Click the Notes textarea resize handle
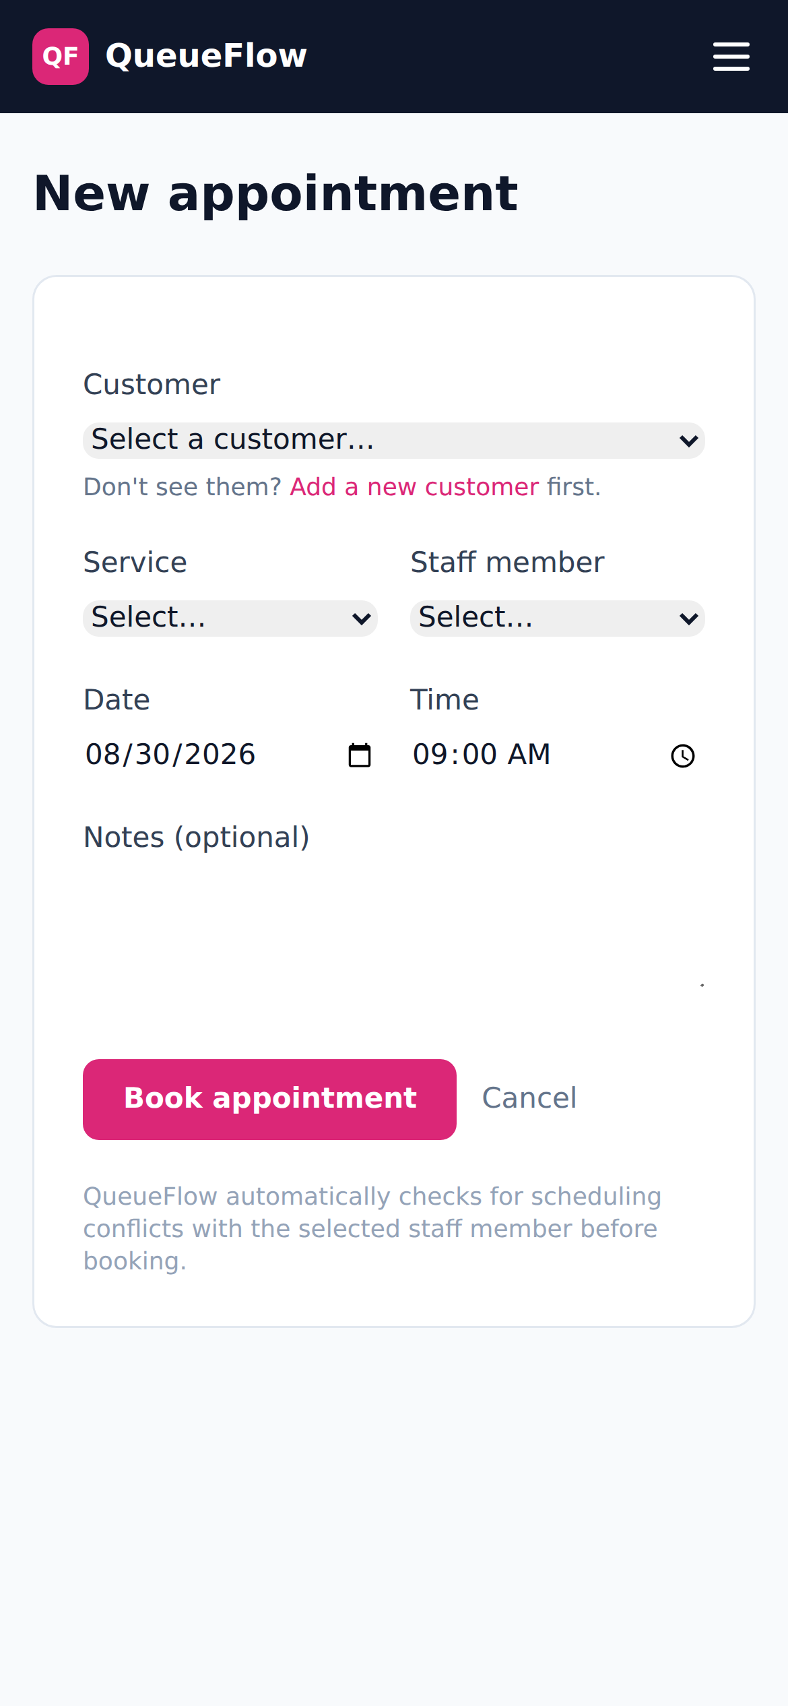 tap(701, 985)
